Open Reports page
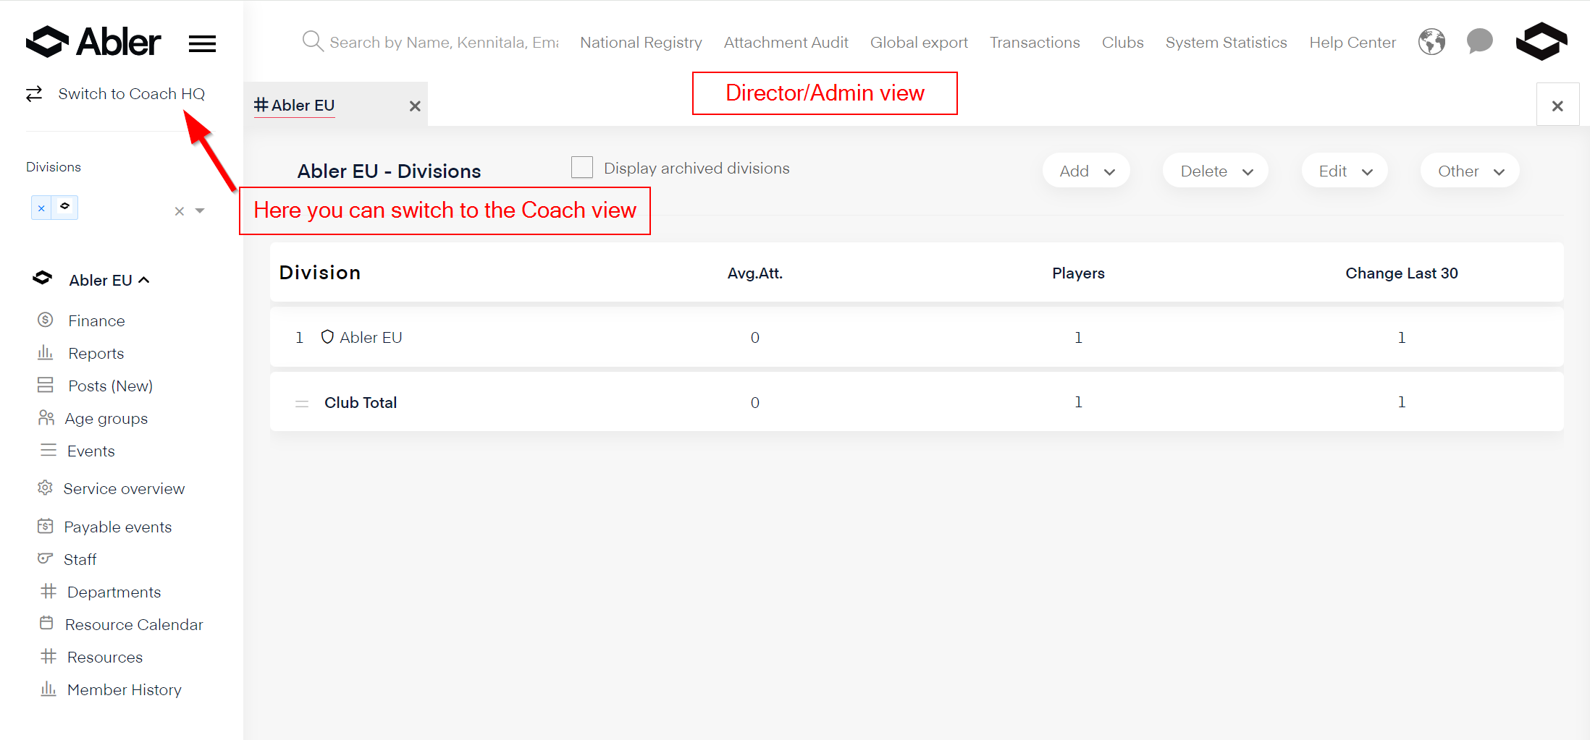Viewport: 1590px width, 740px height. tap(96, 353)
